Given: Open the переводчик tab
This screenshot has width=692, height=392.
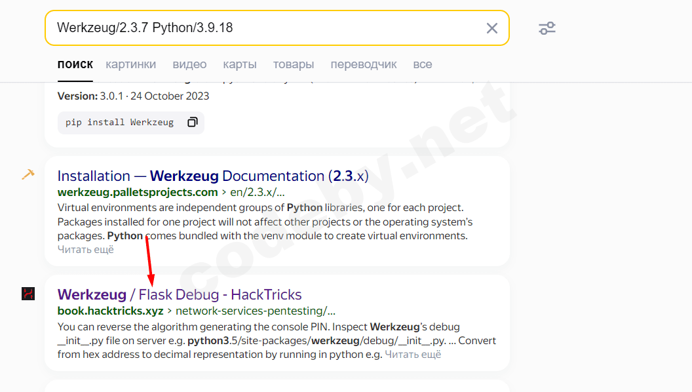Looking at the screenshot, I should pyautogui.click(x=363, y=64).
